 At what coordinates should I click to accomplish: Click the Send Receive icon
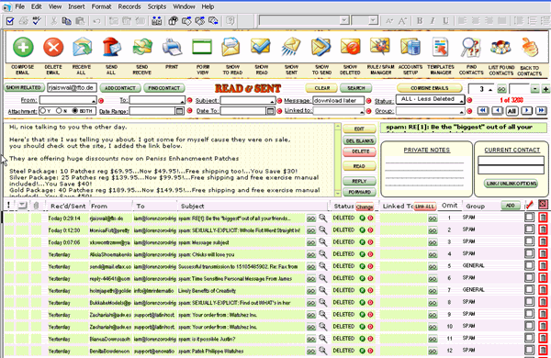(x=142, y=47)
